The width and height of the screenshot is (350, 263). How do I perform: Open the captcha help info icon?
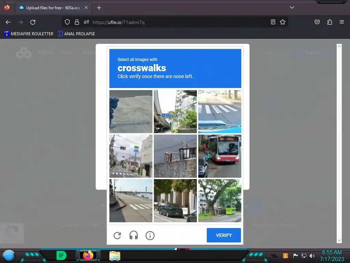coord(150,236)
